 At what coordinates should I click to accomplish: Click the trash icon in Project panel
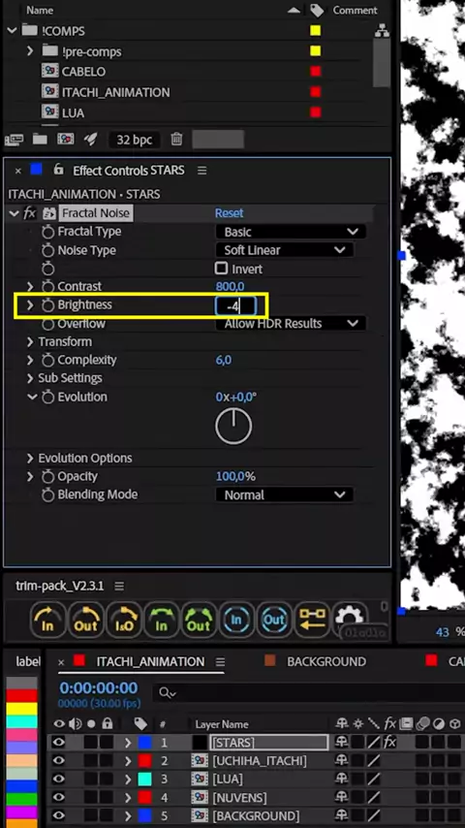pos(176,140)
